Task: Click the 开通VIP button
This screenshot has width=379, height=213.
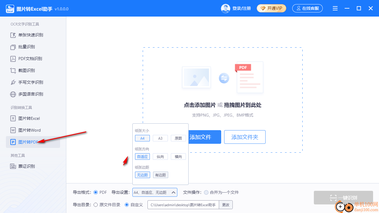Action: click(x=272, y=8)
